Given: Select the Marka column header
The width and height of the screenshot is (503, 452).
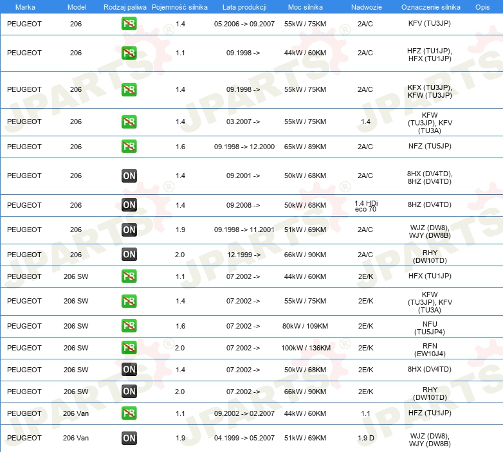Looking at the screenshot, I should click(x=25, y=7).
